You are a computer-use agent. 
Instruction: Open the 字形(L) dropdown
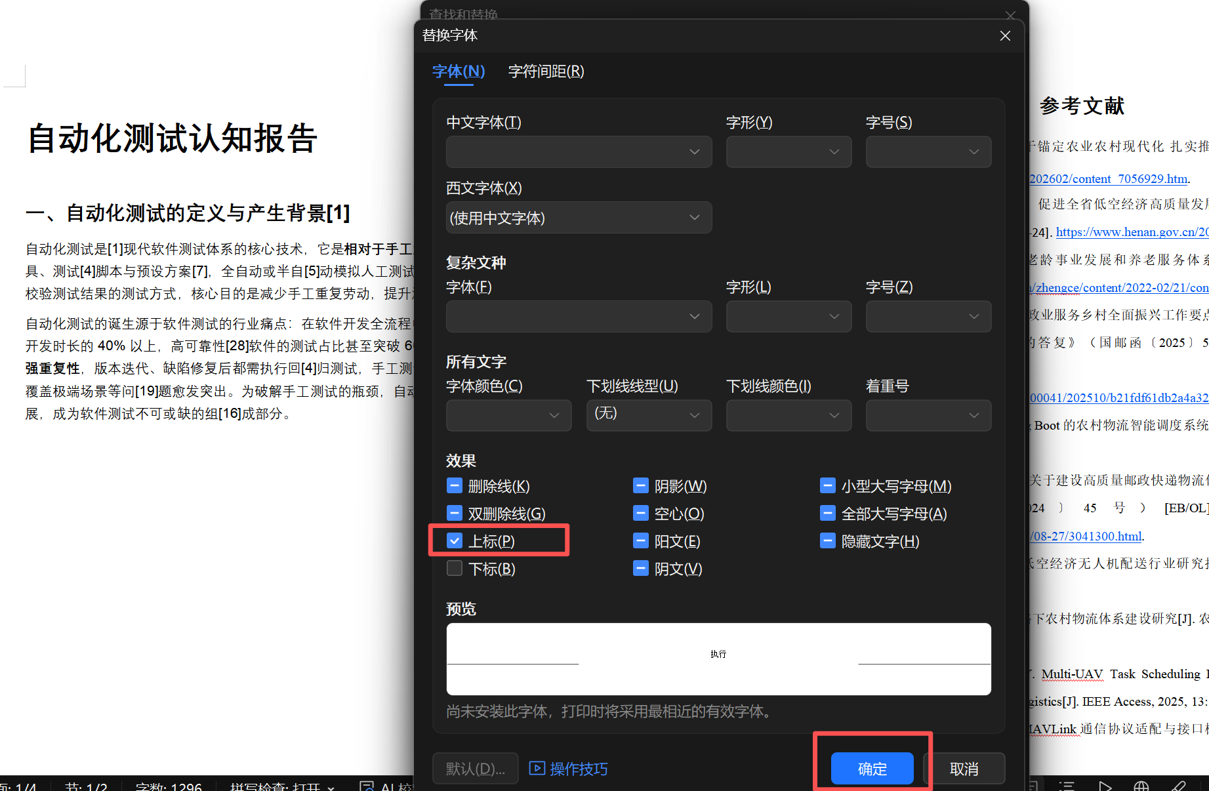tap(789, 316)
